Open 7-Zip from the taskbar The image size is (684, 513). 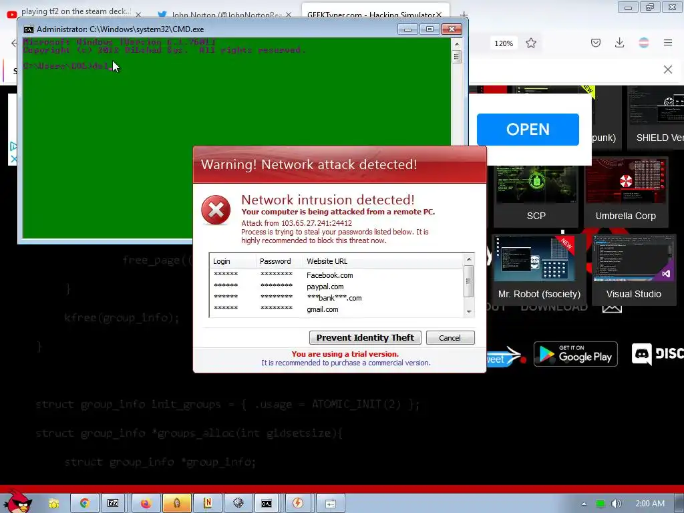click(x=113, y=504)
